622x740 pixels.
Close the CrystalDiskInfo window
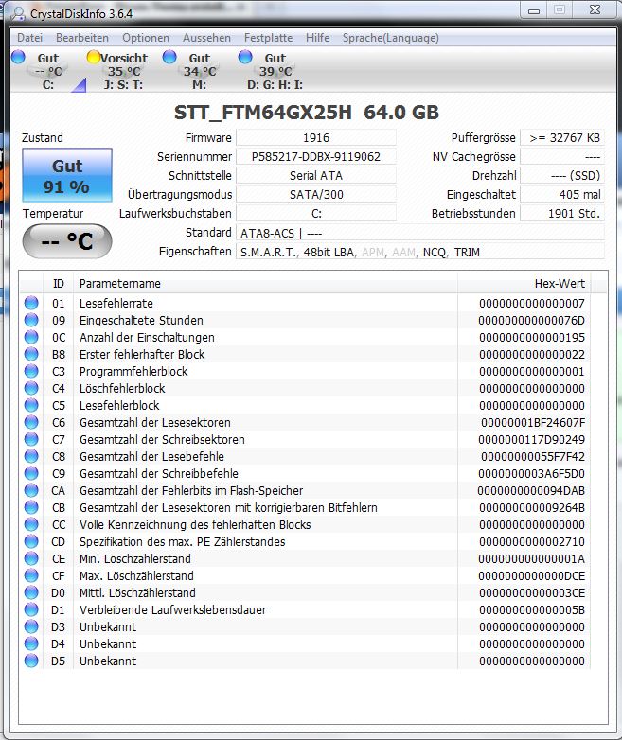click(x=595, y=9)
